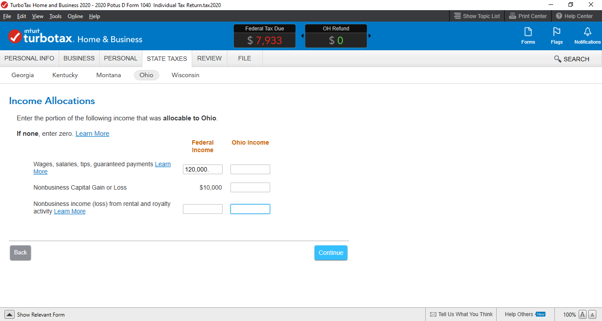Image resolution: width=602 pixels, height=321 pixels.
Task: Click the Search magnifier icon
Action: (x=557, y=59)
